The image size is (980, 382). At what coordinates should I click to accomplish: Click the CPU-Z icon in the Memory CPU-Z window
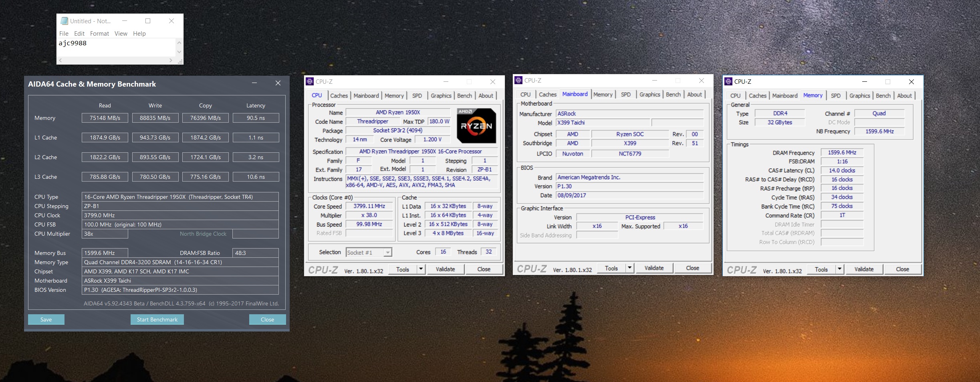[x=728, y=81]
